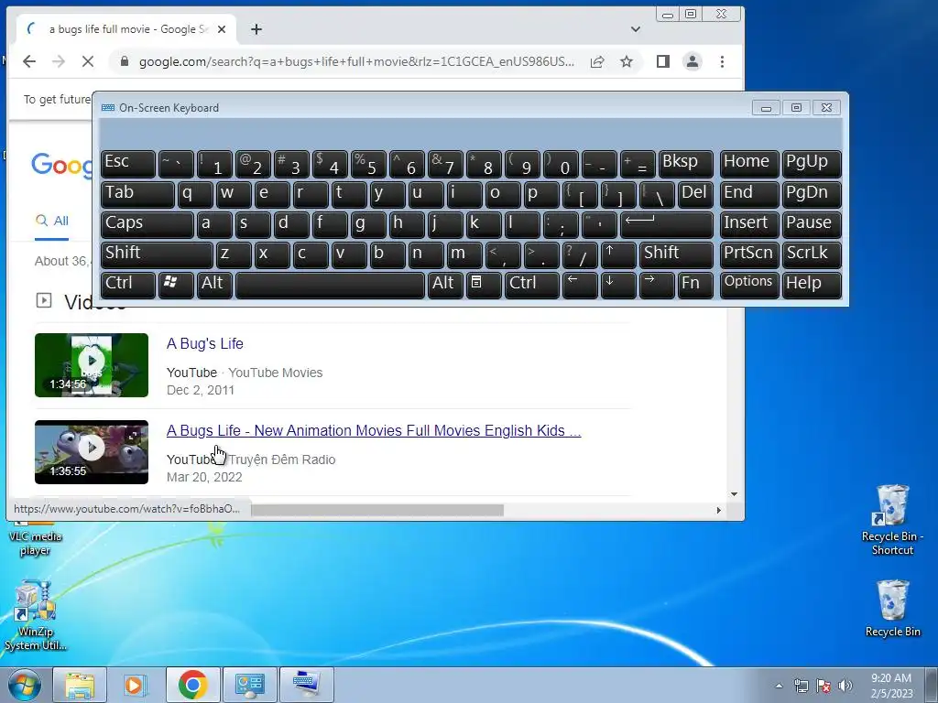The height and width of the screenshot is (703, 938).
Task: Toggle the right Ctrl key
Action: (x=532, y=285)
